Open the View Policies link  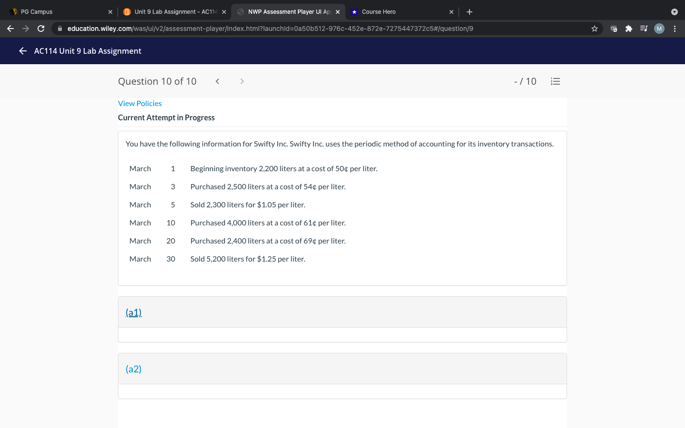click(x=140, y=104)
